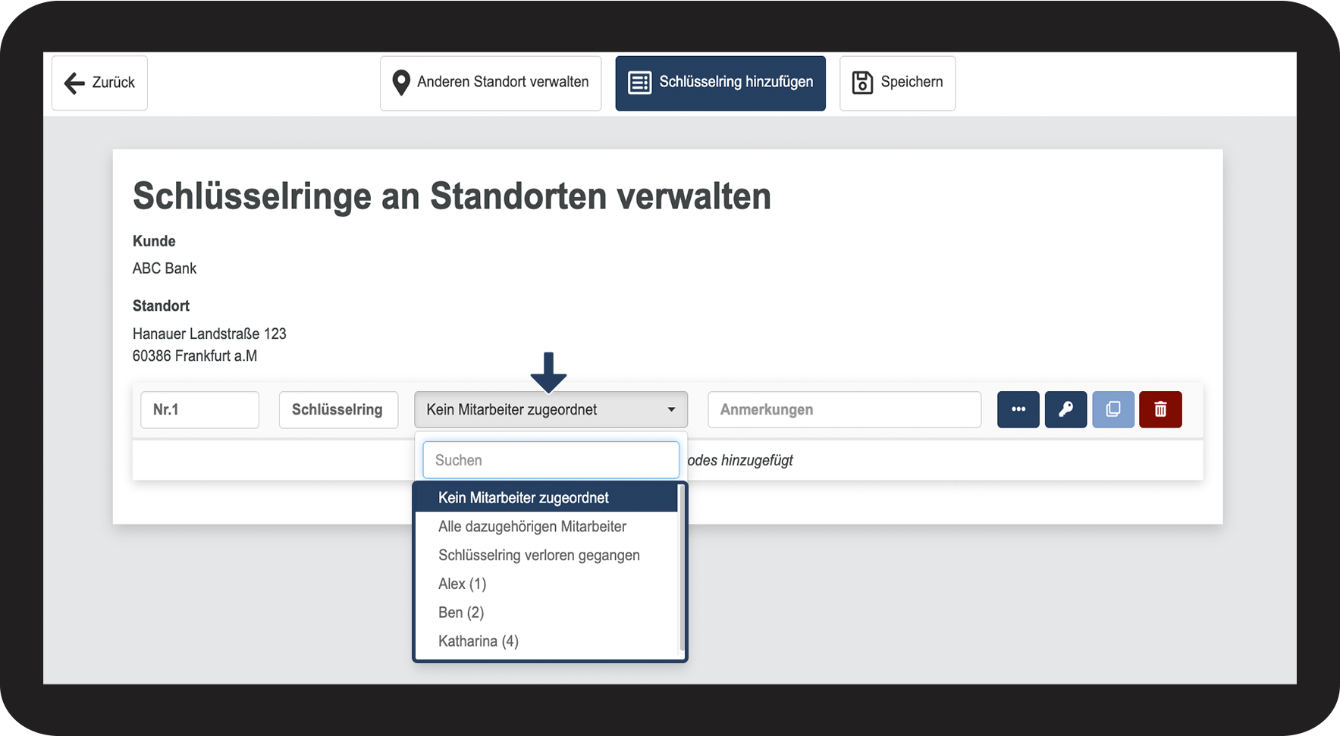
Task: Duplicate the row using the copy icon
Action: pos(1112,409)
